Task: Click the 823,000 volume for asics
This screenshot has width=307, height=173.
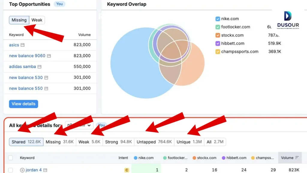Action: pyautogui.click(x=82, y=45)
